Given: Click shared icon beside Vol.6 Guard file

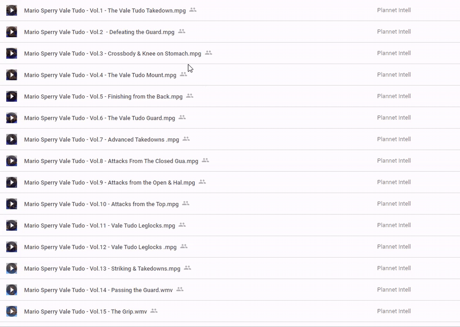Looking at the screenshot, I should (182, 118).
